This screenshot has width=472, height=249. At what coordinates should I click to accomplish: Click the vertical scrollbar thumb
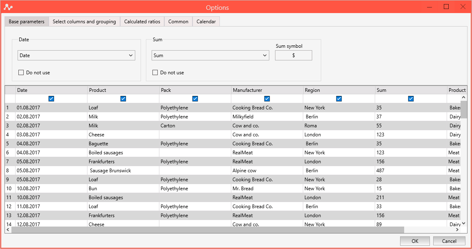pyautogui.click(x=463, y=109)
